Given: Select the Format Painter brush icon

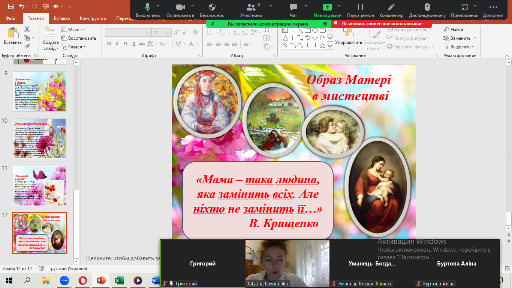Looking at the screenshot, I should pos(27,46).
